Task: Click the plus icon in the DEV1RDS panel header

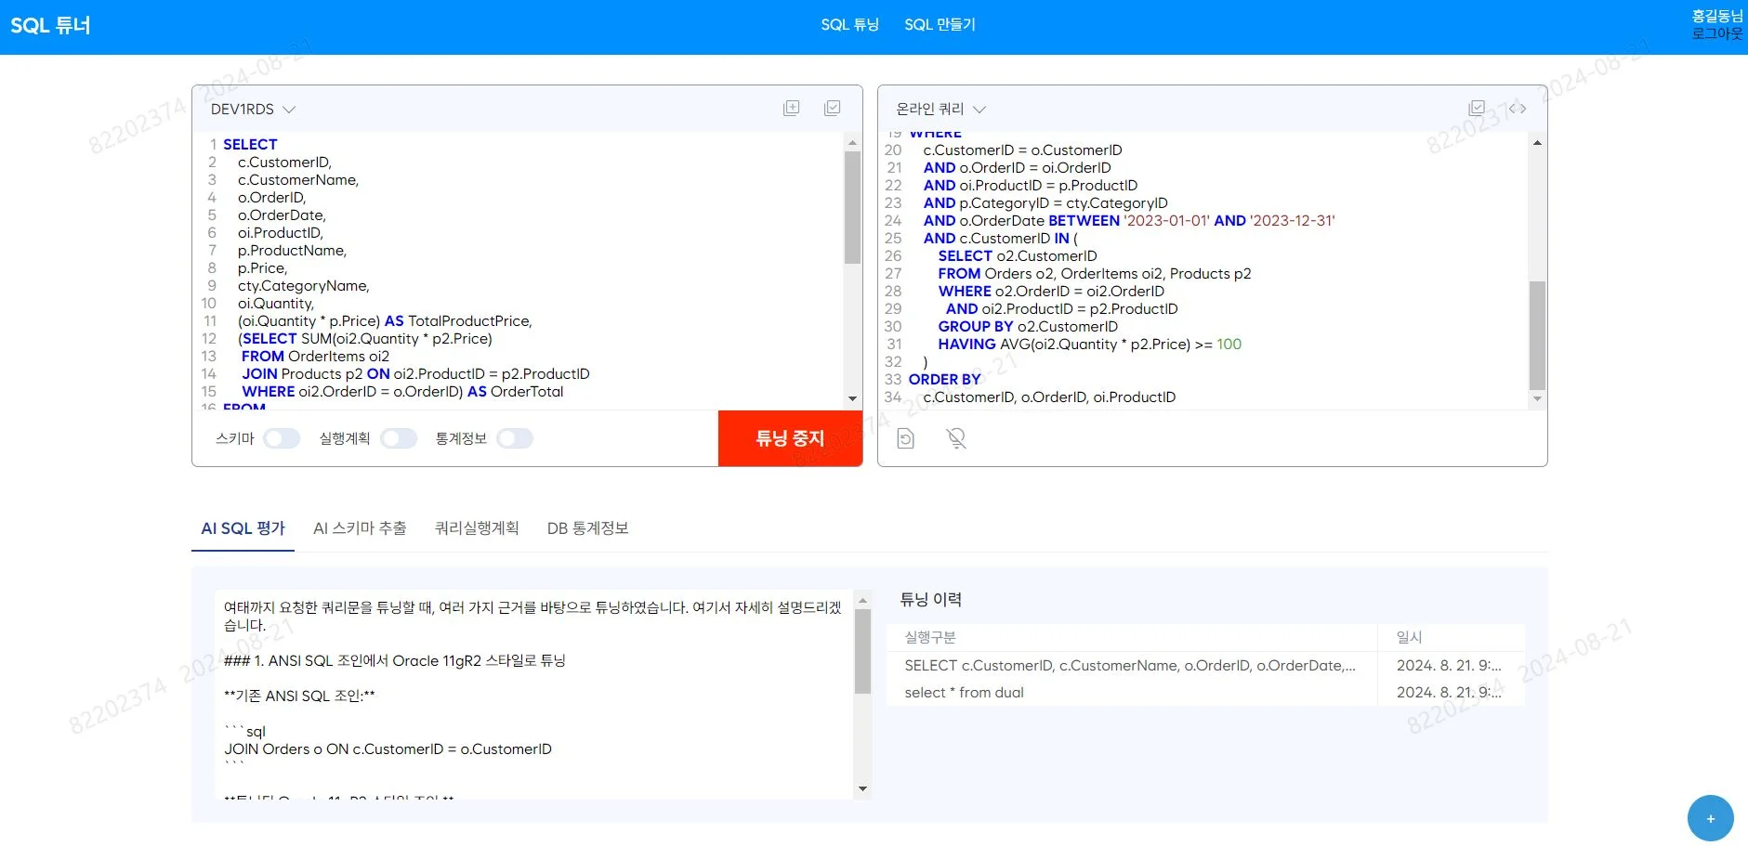Action: [792, 108]
